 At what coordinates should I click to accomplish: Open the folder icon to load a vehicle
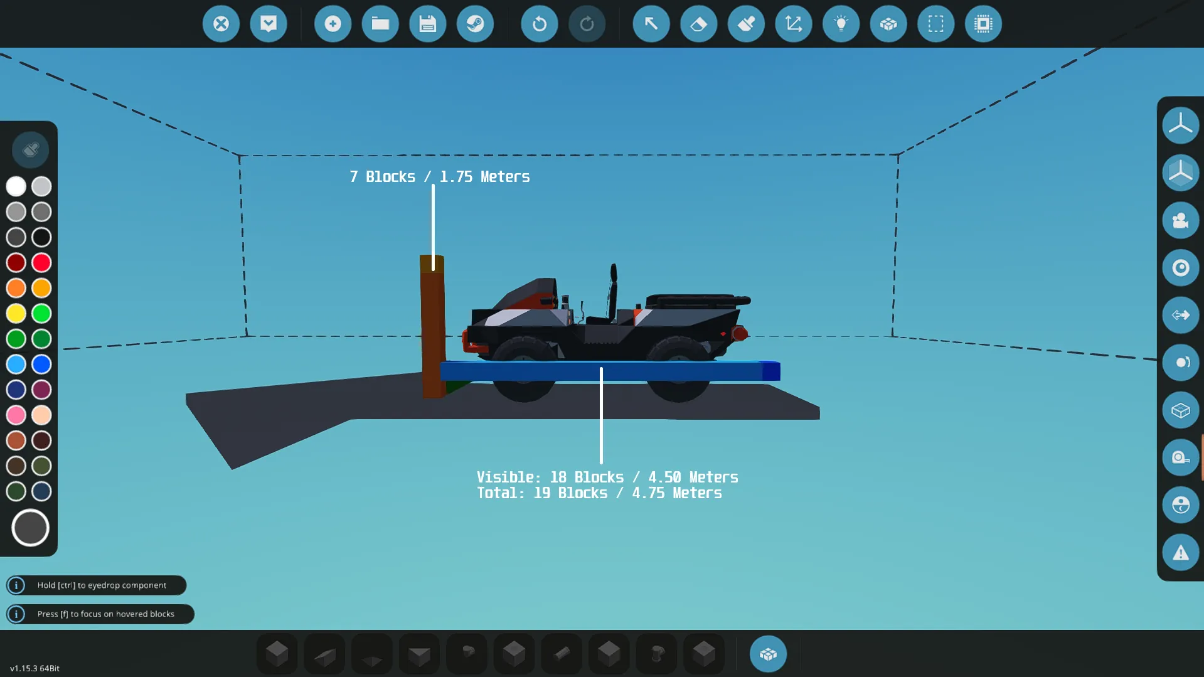(380, 24)
